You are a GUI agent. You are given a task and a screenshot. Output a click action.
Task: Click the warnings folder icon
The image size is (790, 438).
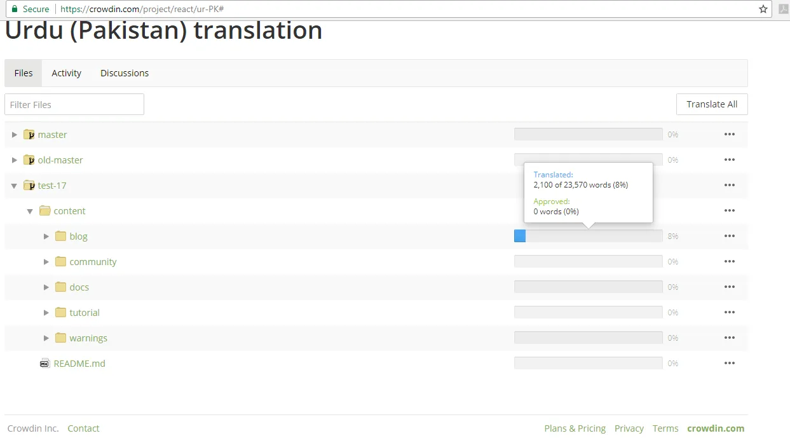coord(60,338)
